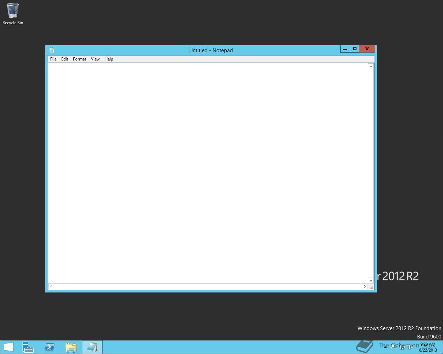
Task: Open the Edit menu
Action: coord(65,59)
